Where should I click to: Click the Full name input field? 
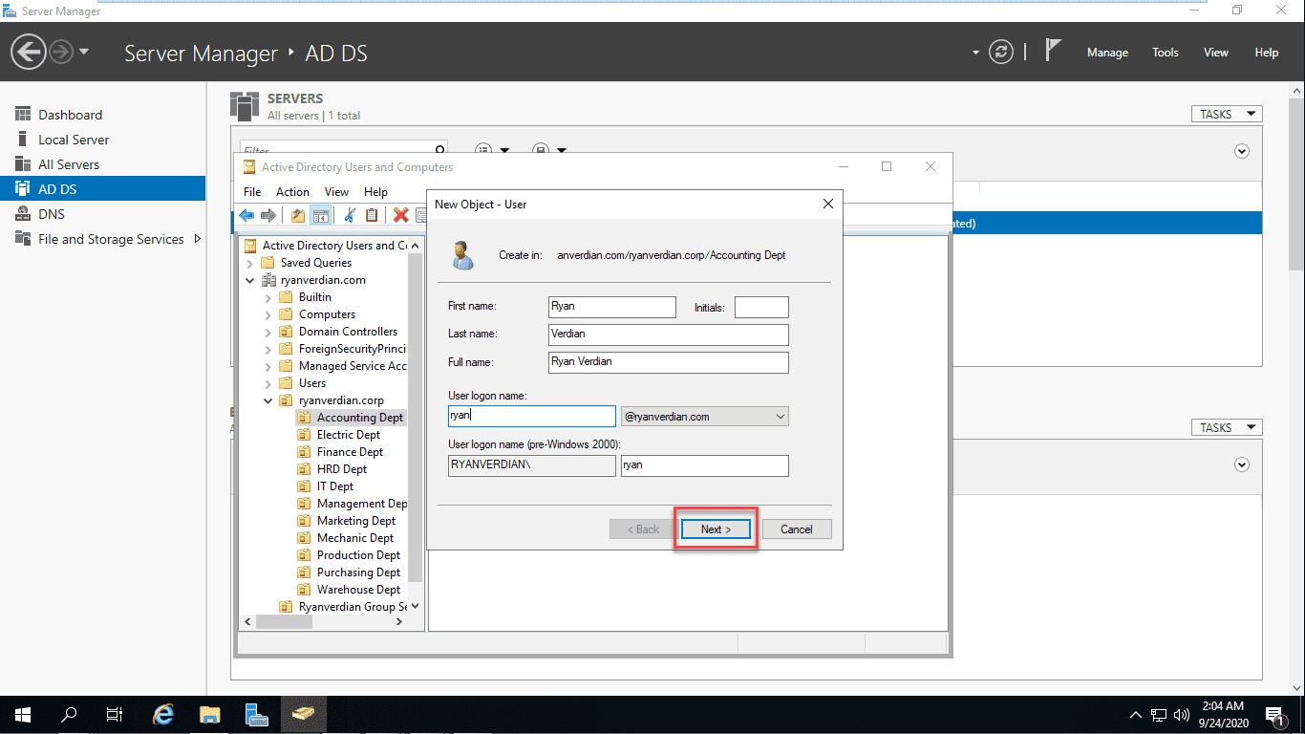click(669, 362)
